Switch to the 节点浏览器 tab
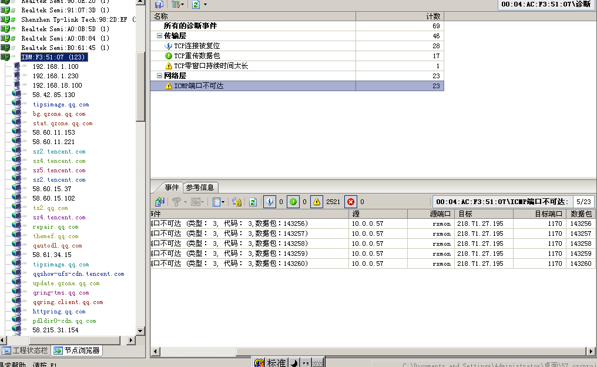 point(78,350)
